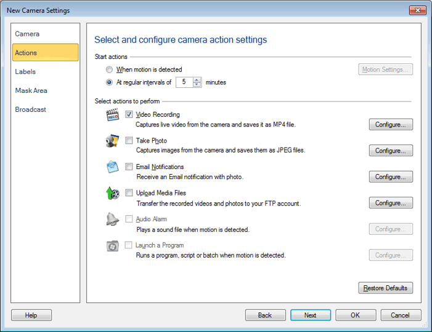The image size is (432, 332).
Task: Click the Take Photo webcam icon
Action: point(112,141)
